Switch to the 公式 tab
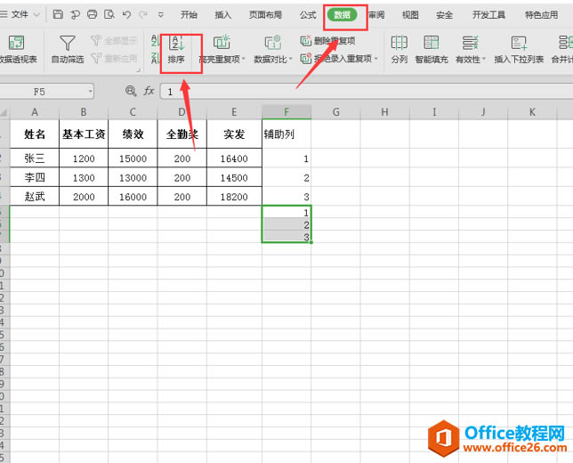573x463 pixels. pyautogui.click(x=308, y=15)
